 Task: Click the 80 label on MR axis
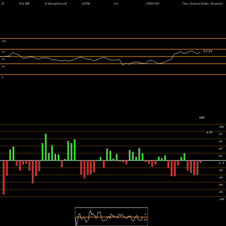point(221,134)
